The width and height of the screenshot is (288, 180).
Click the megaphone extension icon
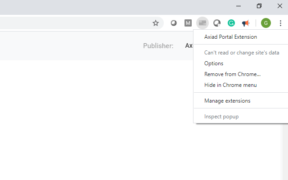click(246, 23)
